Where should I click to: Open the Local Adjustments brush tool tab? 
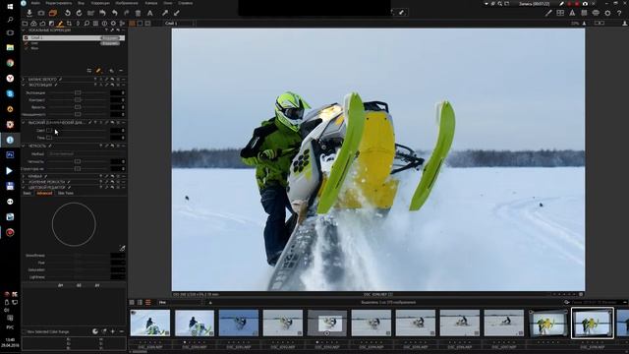tap(60, 24)
